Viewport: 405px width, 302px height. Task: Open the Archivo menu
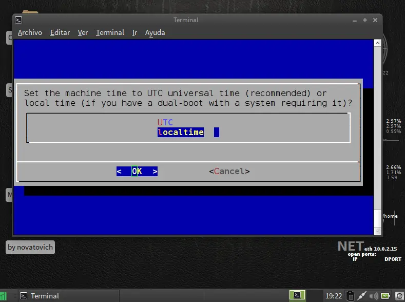[x=30, y=32]
